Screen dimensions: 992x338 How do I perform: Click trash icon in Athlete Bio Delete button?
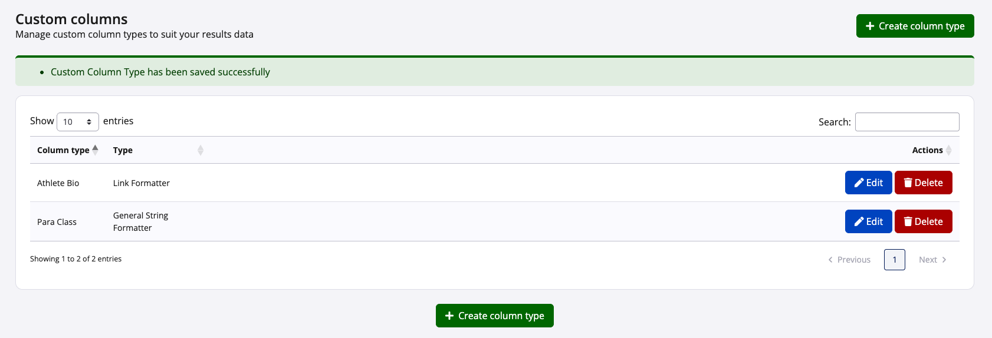coord(908,183)
